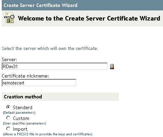Viewport: 163px width, 137px height.
Task: Click the server object selector icon
Action: pyautogui.click(x=112, y=67)
